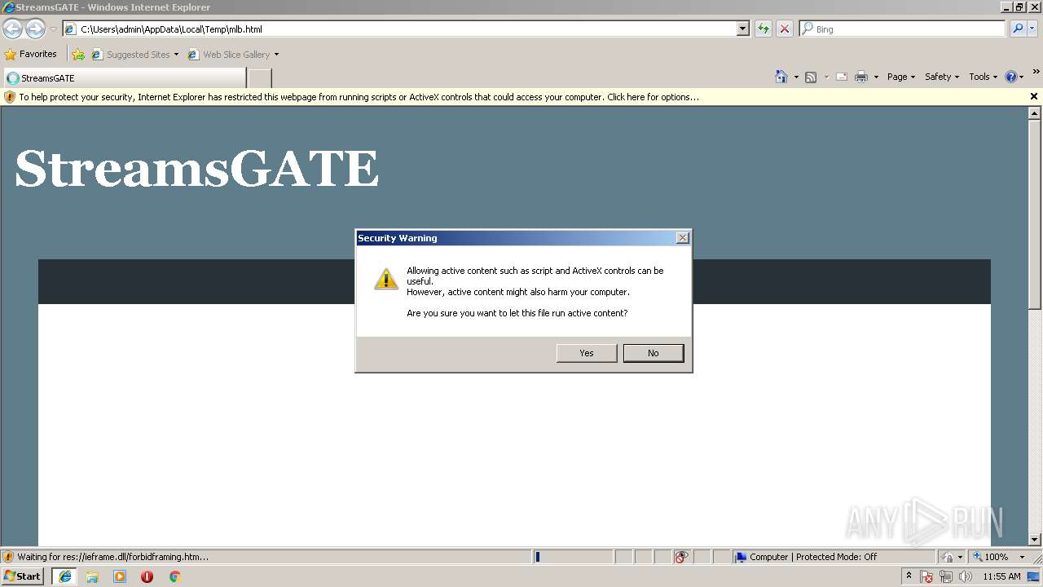This screenshot has height=587, width=1043.
Task: Open the search provider dropdown arrow
Action: [1033, 29]
